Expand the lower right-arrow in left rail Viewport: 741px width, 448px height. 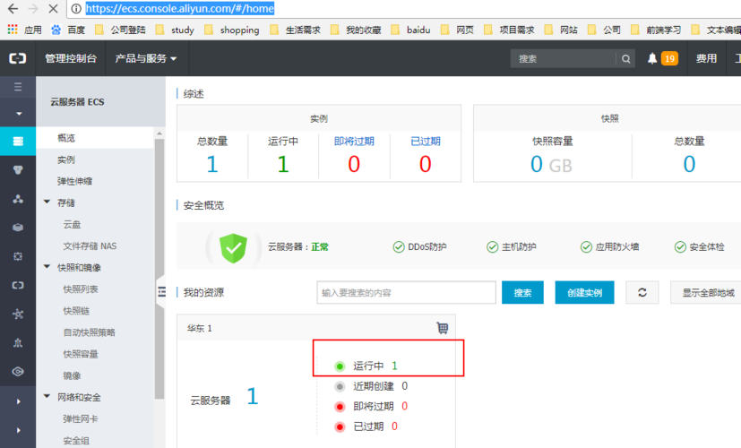click(19, 430)
